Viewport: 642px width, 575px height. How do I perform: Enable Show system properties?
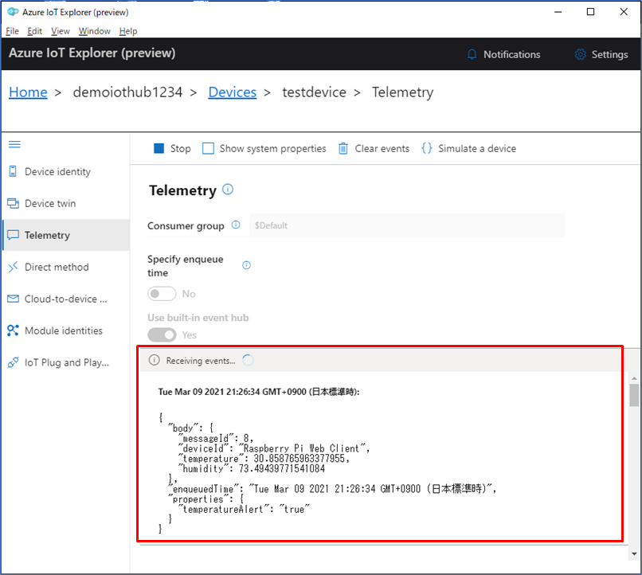[207, 148]
